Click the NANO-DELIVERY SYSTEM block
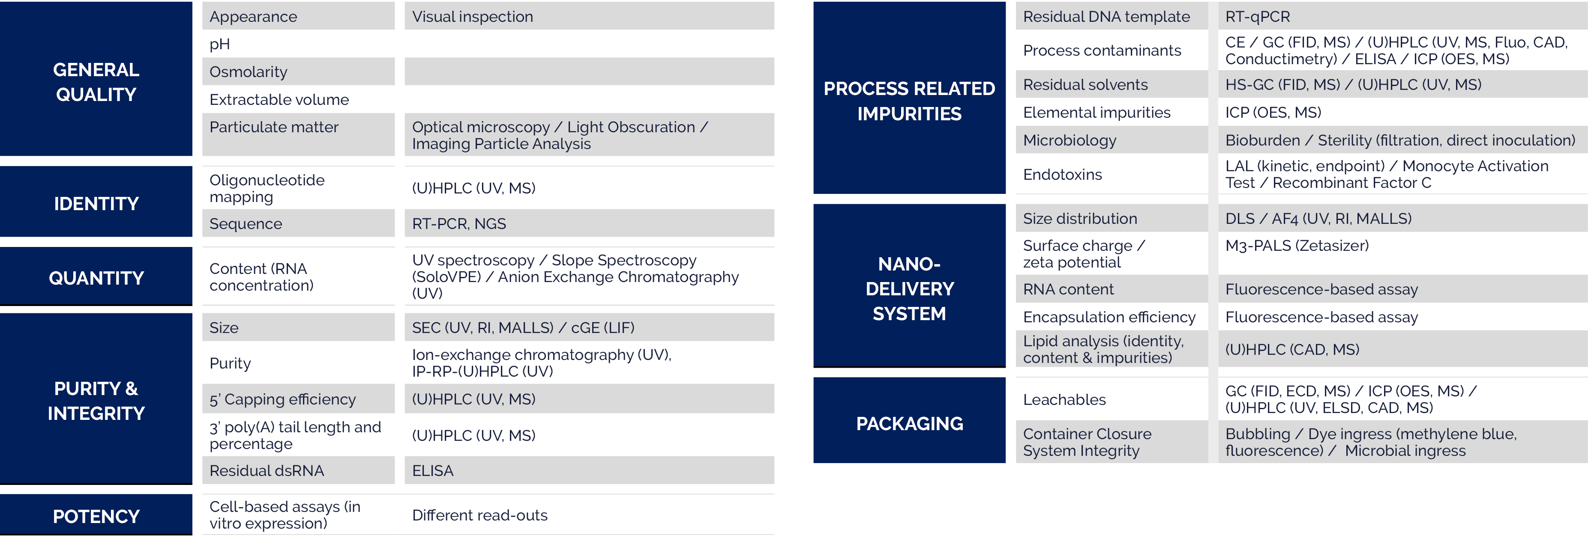The image size is (1588, 541). pos(909,286)
